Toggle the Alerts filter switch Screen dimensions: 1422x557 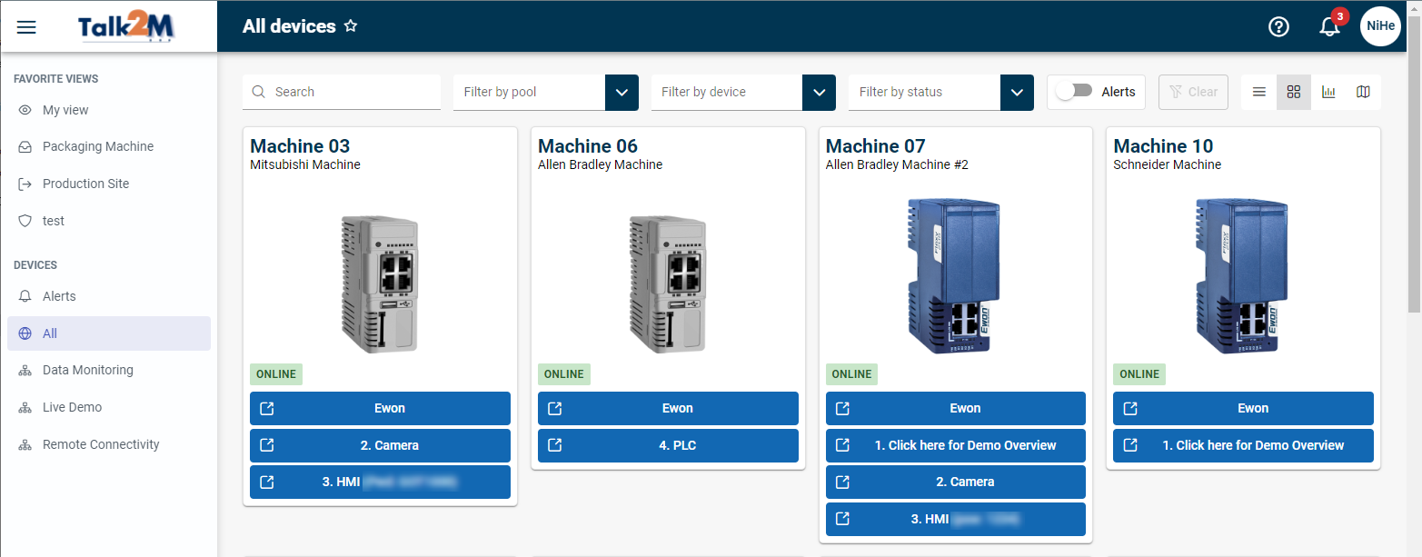tap(1073, 92)
